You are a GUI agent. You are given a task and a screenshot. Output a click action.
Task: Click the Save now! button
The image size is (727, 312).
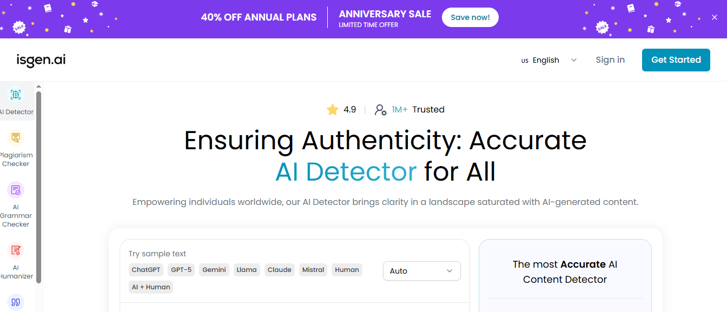click(x=470, y=17)
